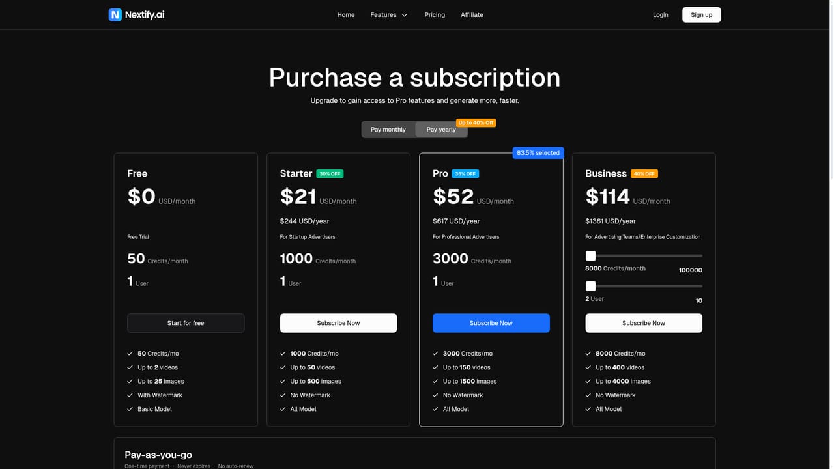Click Start for free button

(x=186, y=323)
